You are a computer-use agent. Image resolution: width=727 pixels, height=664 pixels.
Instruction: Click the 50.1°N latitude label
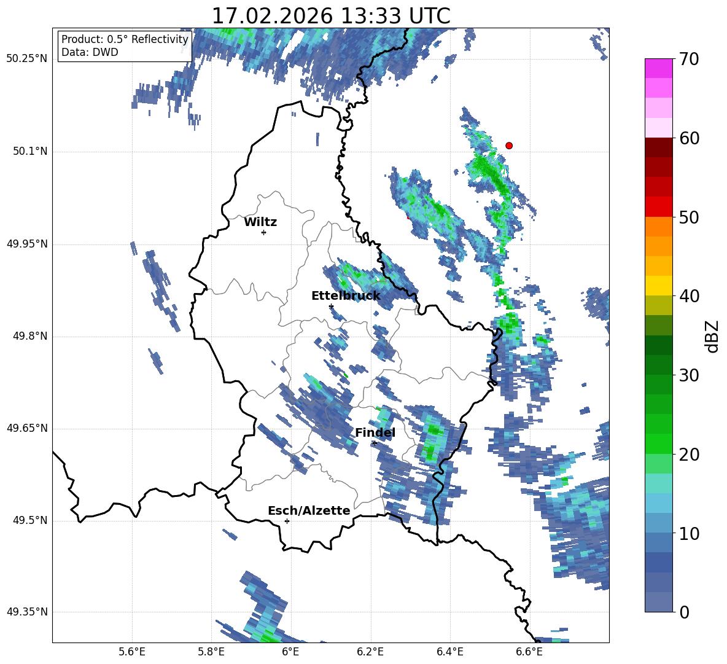29,152
